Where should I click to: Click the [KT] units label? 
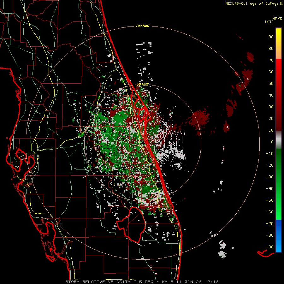[x=269, y=22]
